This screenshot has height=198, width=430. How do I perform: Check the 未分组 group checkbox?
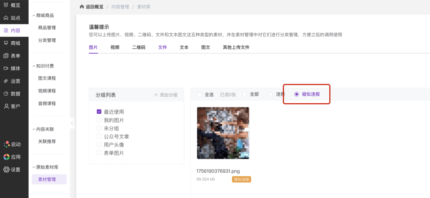coord(99,128)
